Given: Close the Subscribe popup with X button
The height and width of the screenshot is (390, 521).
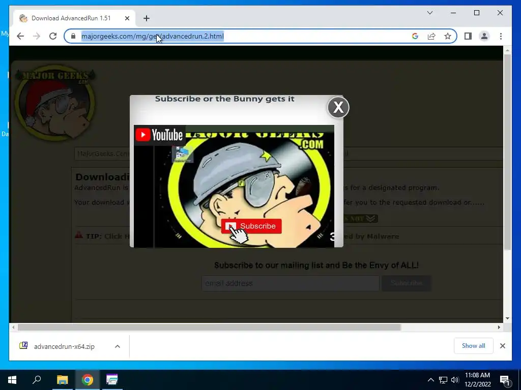Looking at the screenshot, I should coord(338,107).
